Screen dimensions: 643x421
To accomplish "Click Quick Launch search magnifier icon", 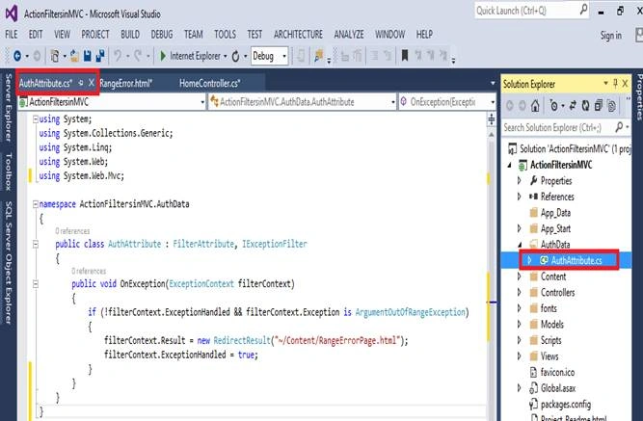I will (x=583, y=10).
